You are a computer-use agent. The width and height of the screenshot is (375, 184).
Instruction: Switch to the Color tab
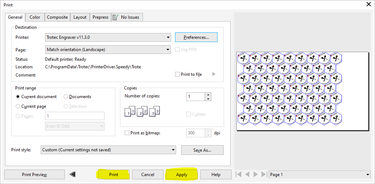point(35,17)
